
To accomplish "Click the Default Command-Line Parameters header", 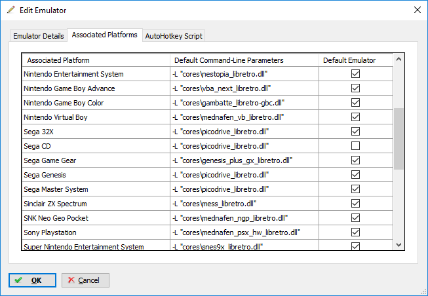I will click(244, 60).
